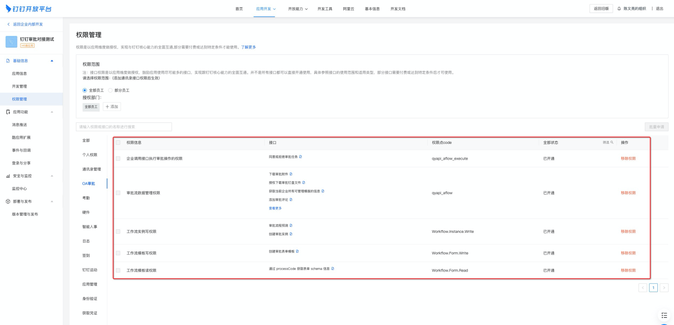Select the 智能人事 category tab
This screenshot has width=674, height=325.
(89, 227)
